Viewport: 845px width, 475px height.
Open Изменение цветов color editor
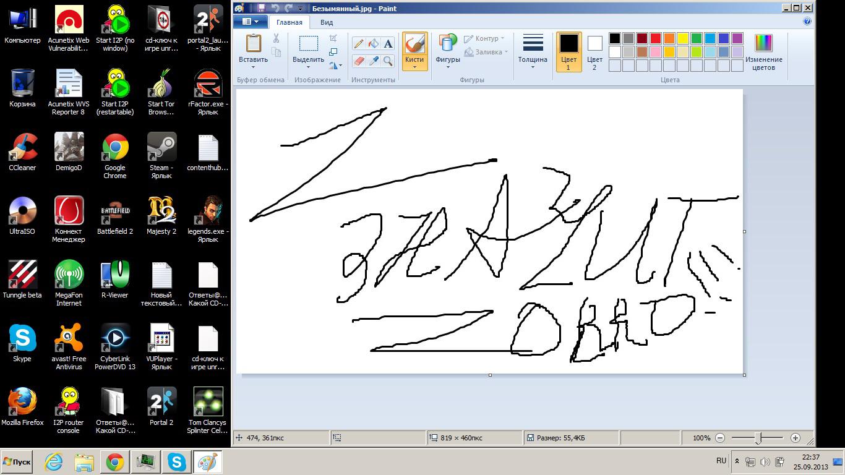coord(764,52)
